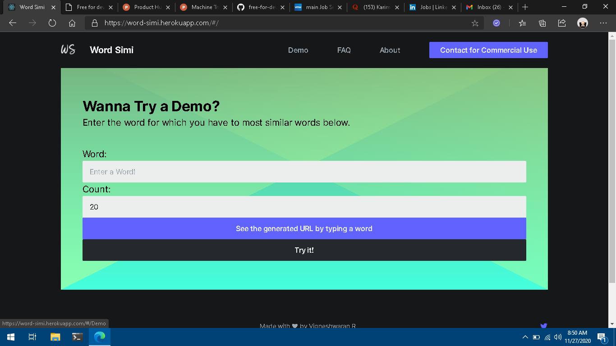Open the Wi-Fi network flyout
The width and height of the screenshot is (616, 346).
pyautogui.click(x=547, y=337)
